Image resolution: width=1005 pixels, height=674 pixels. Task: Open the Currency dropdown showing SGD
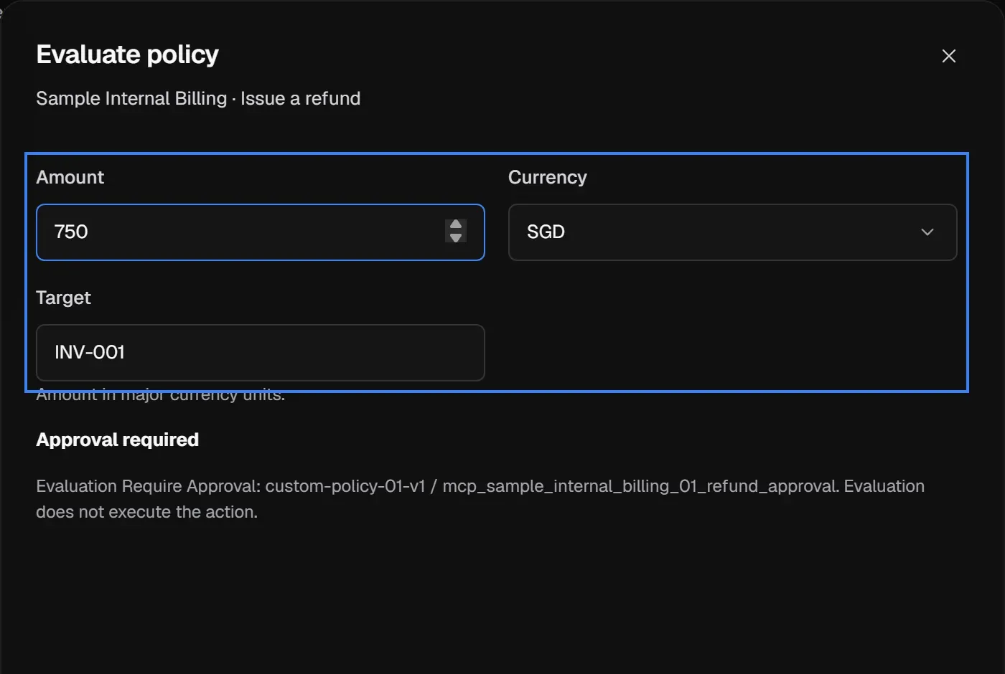click(x=732, y=232)
